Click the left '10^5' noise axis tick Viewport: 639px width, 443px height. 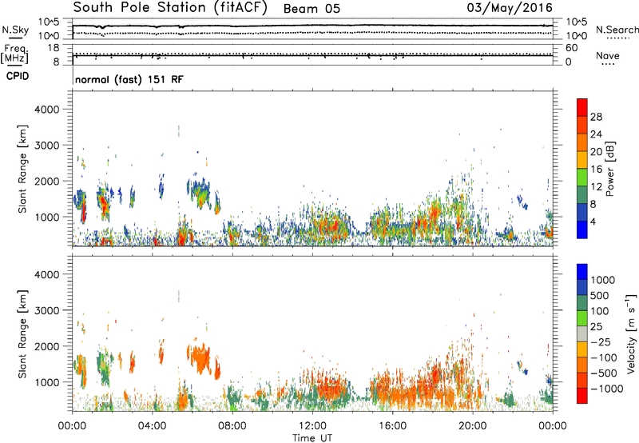pyautogui.click(x=49, y=22)
